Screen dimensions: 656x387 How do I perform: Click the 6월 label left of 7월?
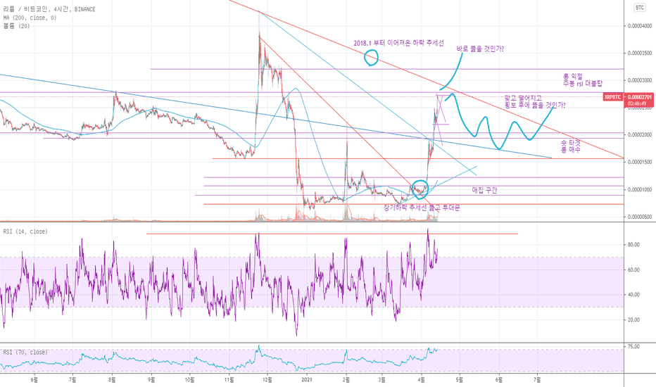pos(34,380)
